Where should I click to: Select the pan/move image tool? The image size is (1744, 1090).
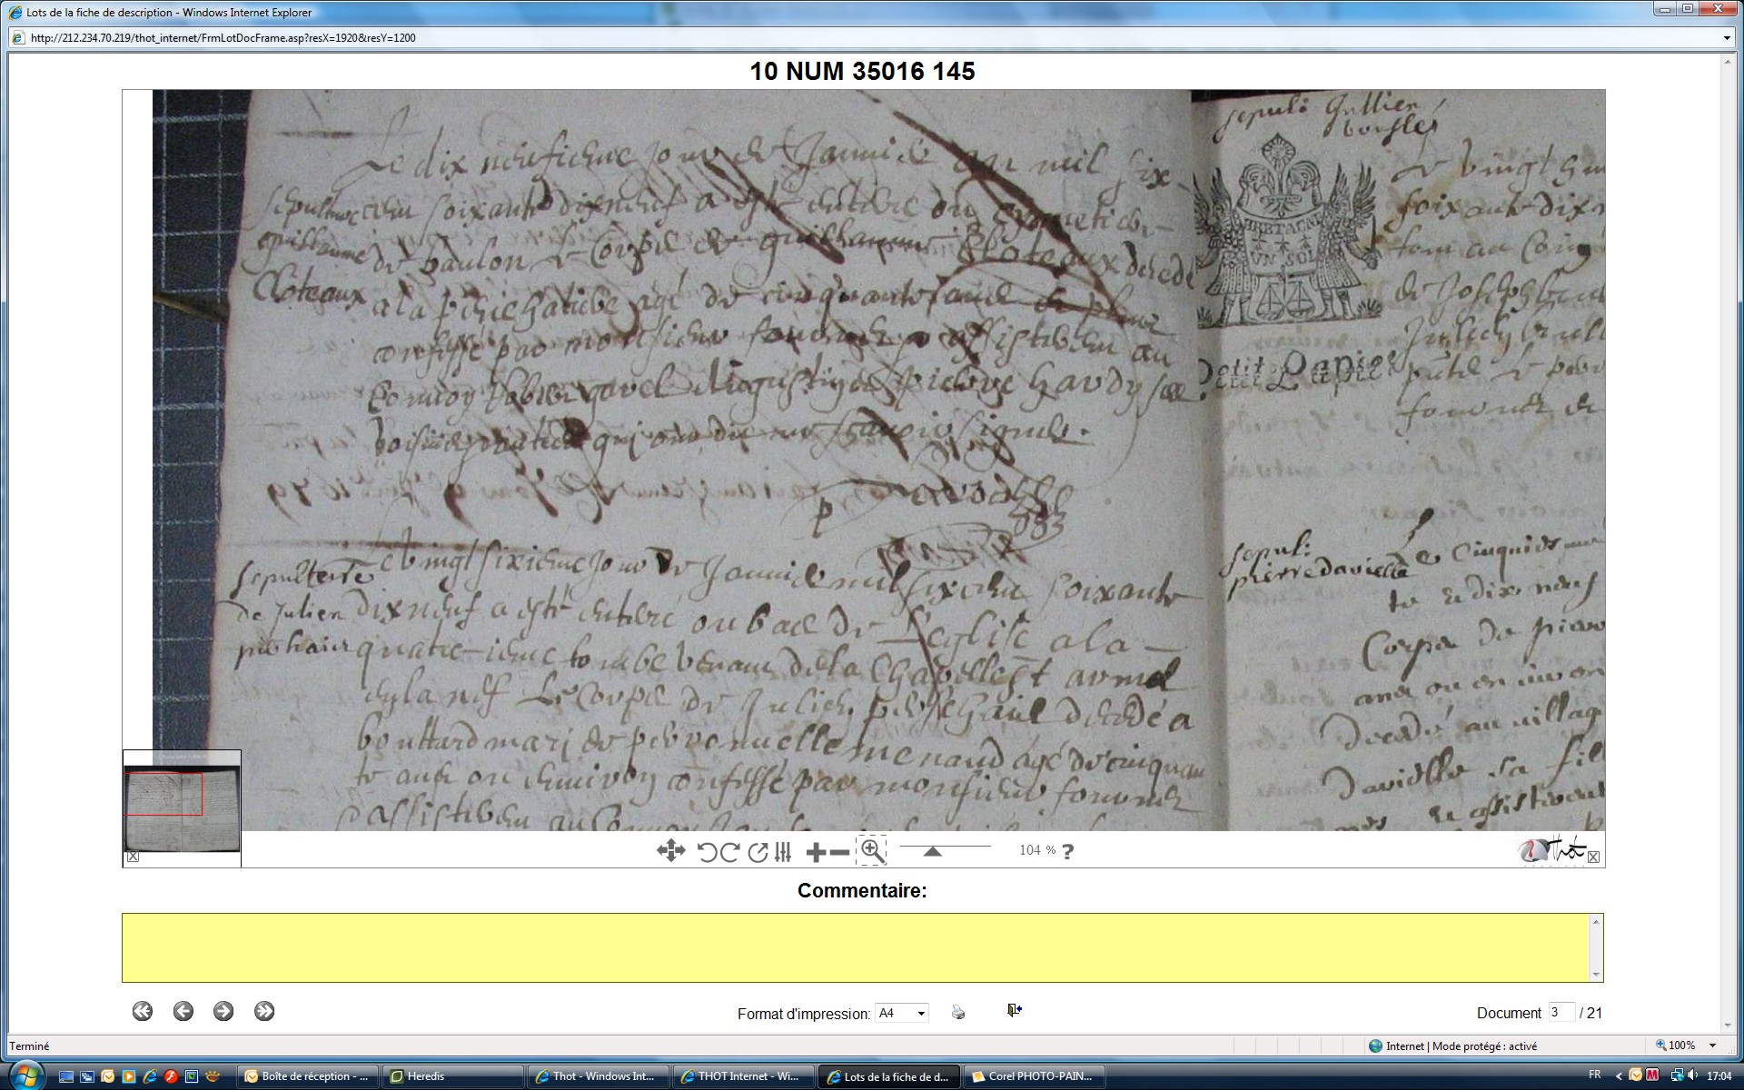coord(670,851)
